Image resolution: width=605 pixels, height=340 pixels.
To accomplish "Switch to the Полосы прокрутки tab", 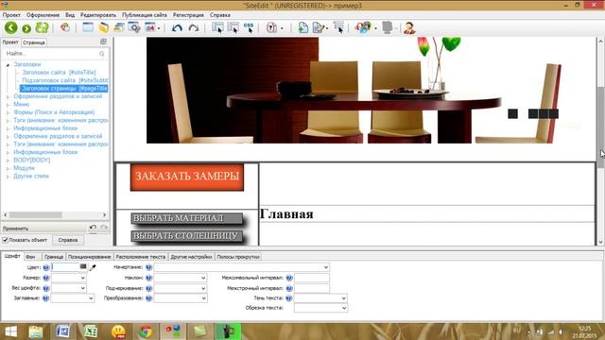I will coord(237,257).
